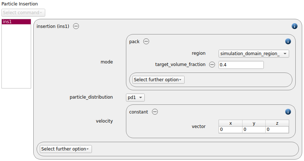Image resolution: width=304 pixels, height=161 pixels.
Task: Click the vector y value cell
Action: (x=254, y=129)
